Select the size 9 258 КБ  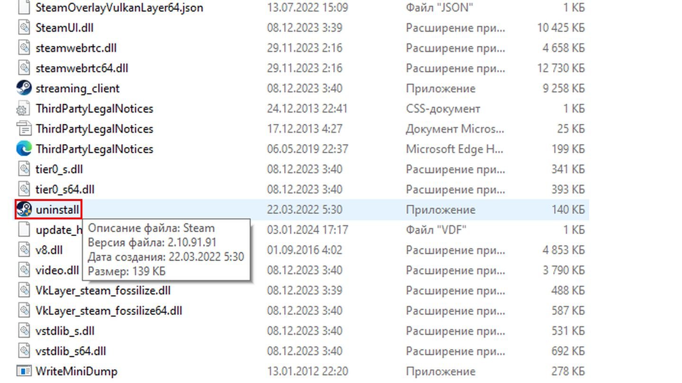click(564, 88)
